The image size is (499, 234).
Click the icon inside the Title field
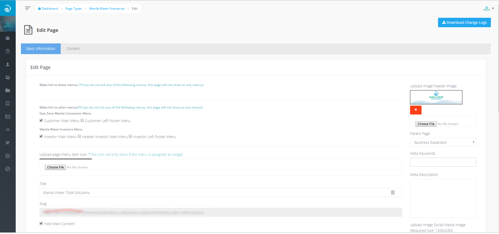[x=393, y=192]
